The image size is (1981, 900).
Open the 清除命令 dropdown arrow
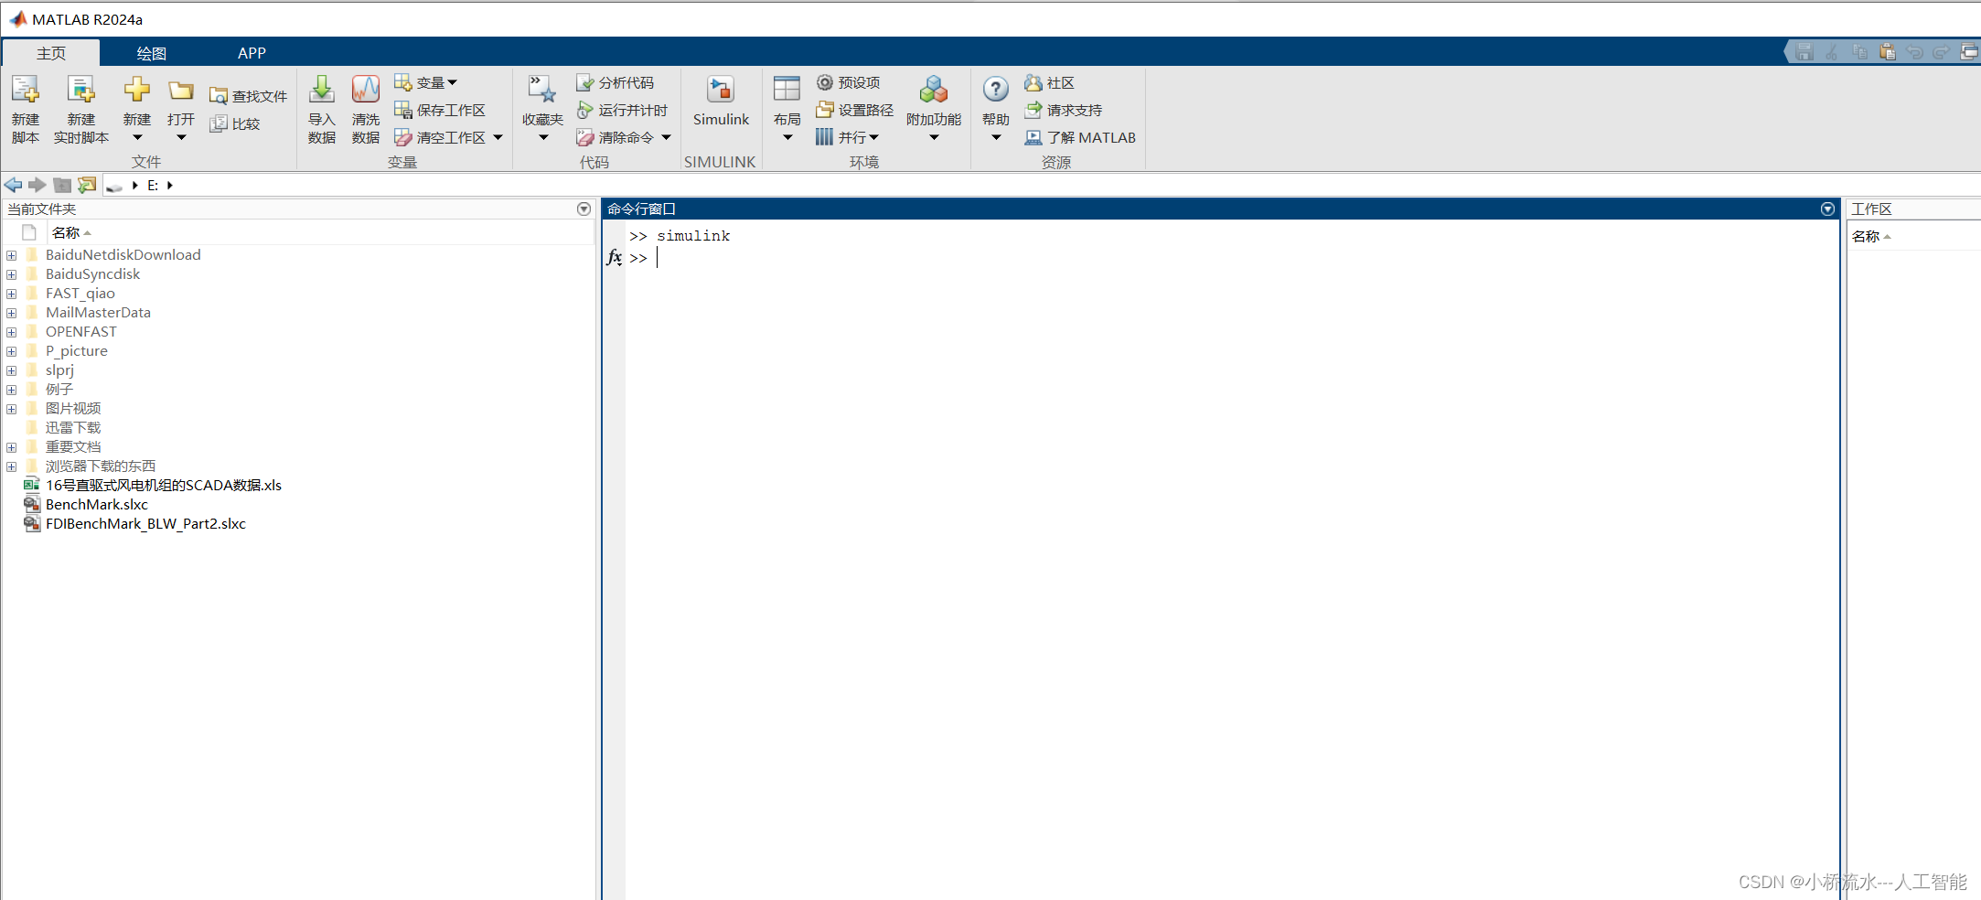pyautogui.click(x=666, y=137)
